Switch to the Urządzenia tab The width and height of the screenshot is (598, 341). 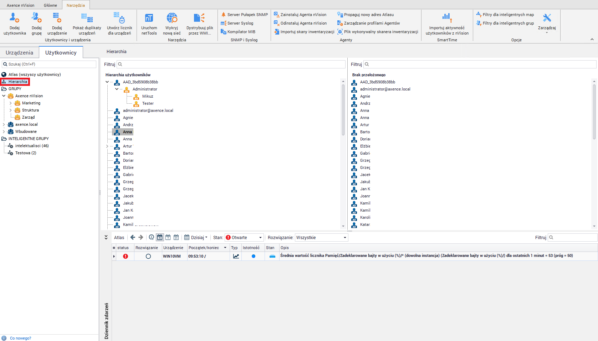[19, 53]
